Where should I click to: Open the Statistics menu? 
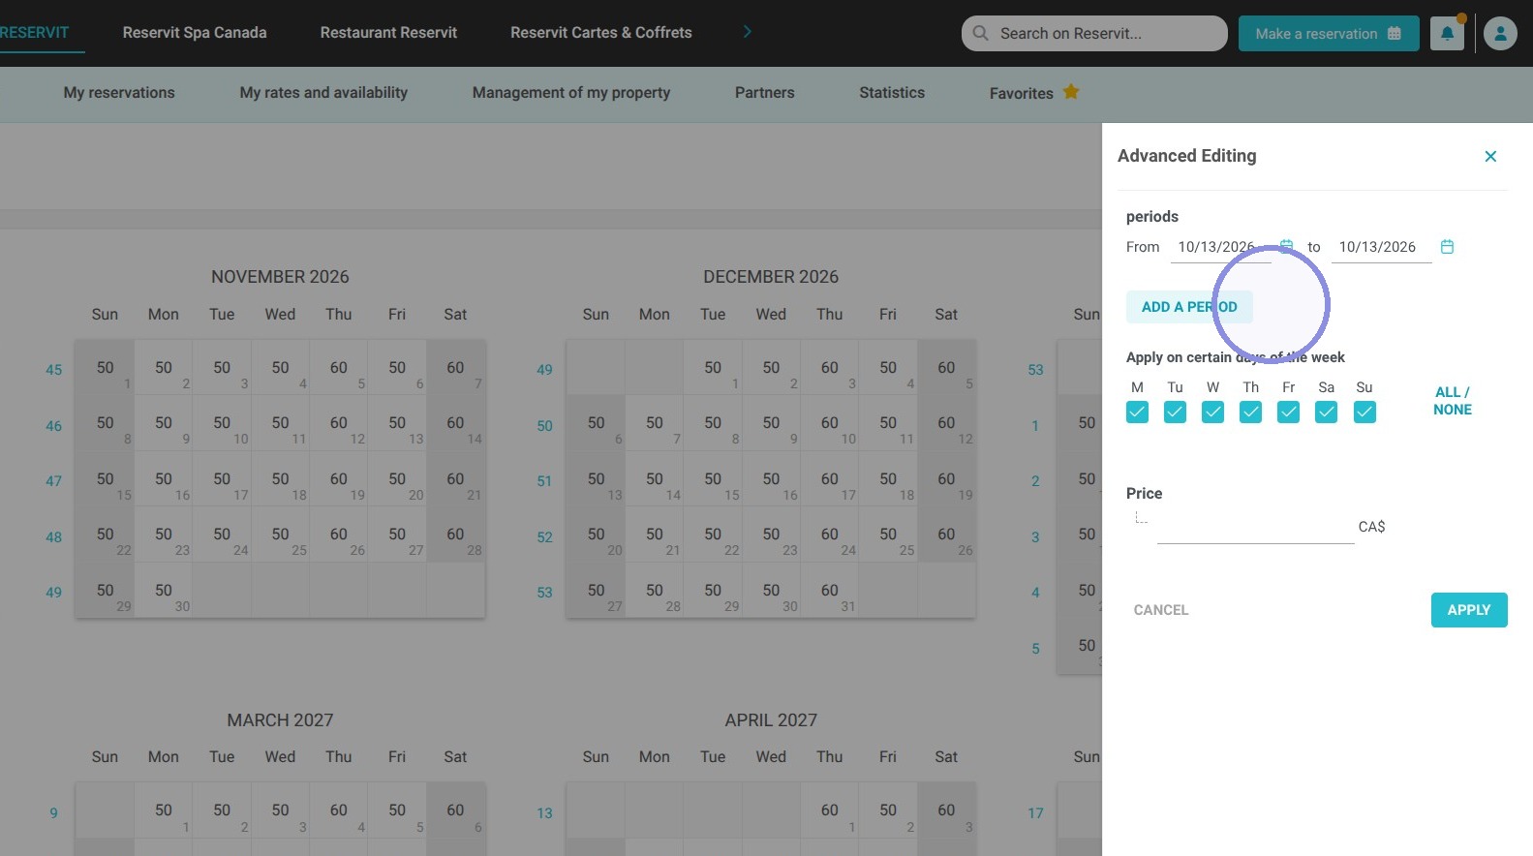point(892,93)
